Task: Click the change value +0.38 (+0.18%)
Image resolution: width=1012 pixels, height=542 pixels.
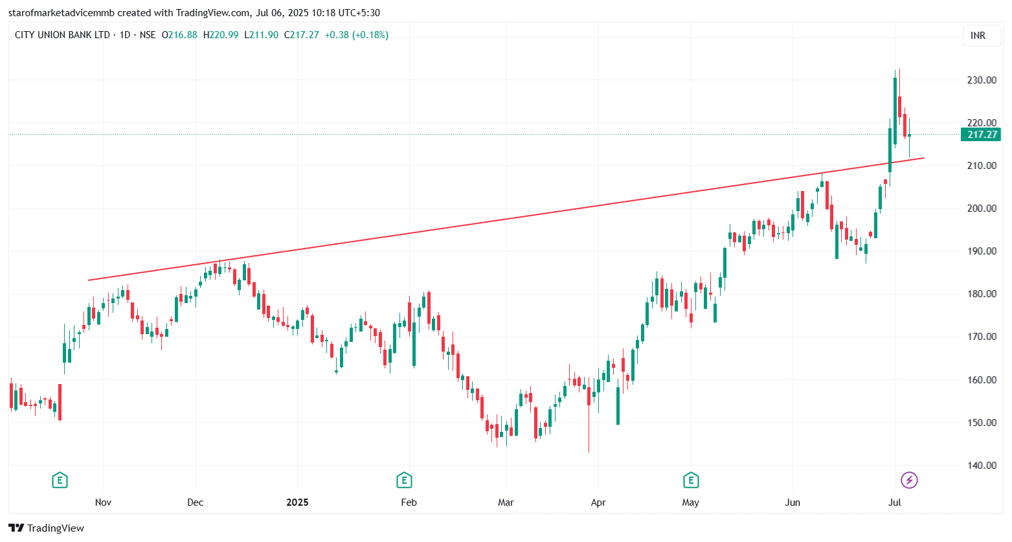Action: 357,35
